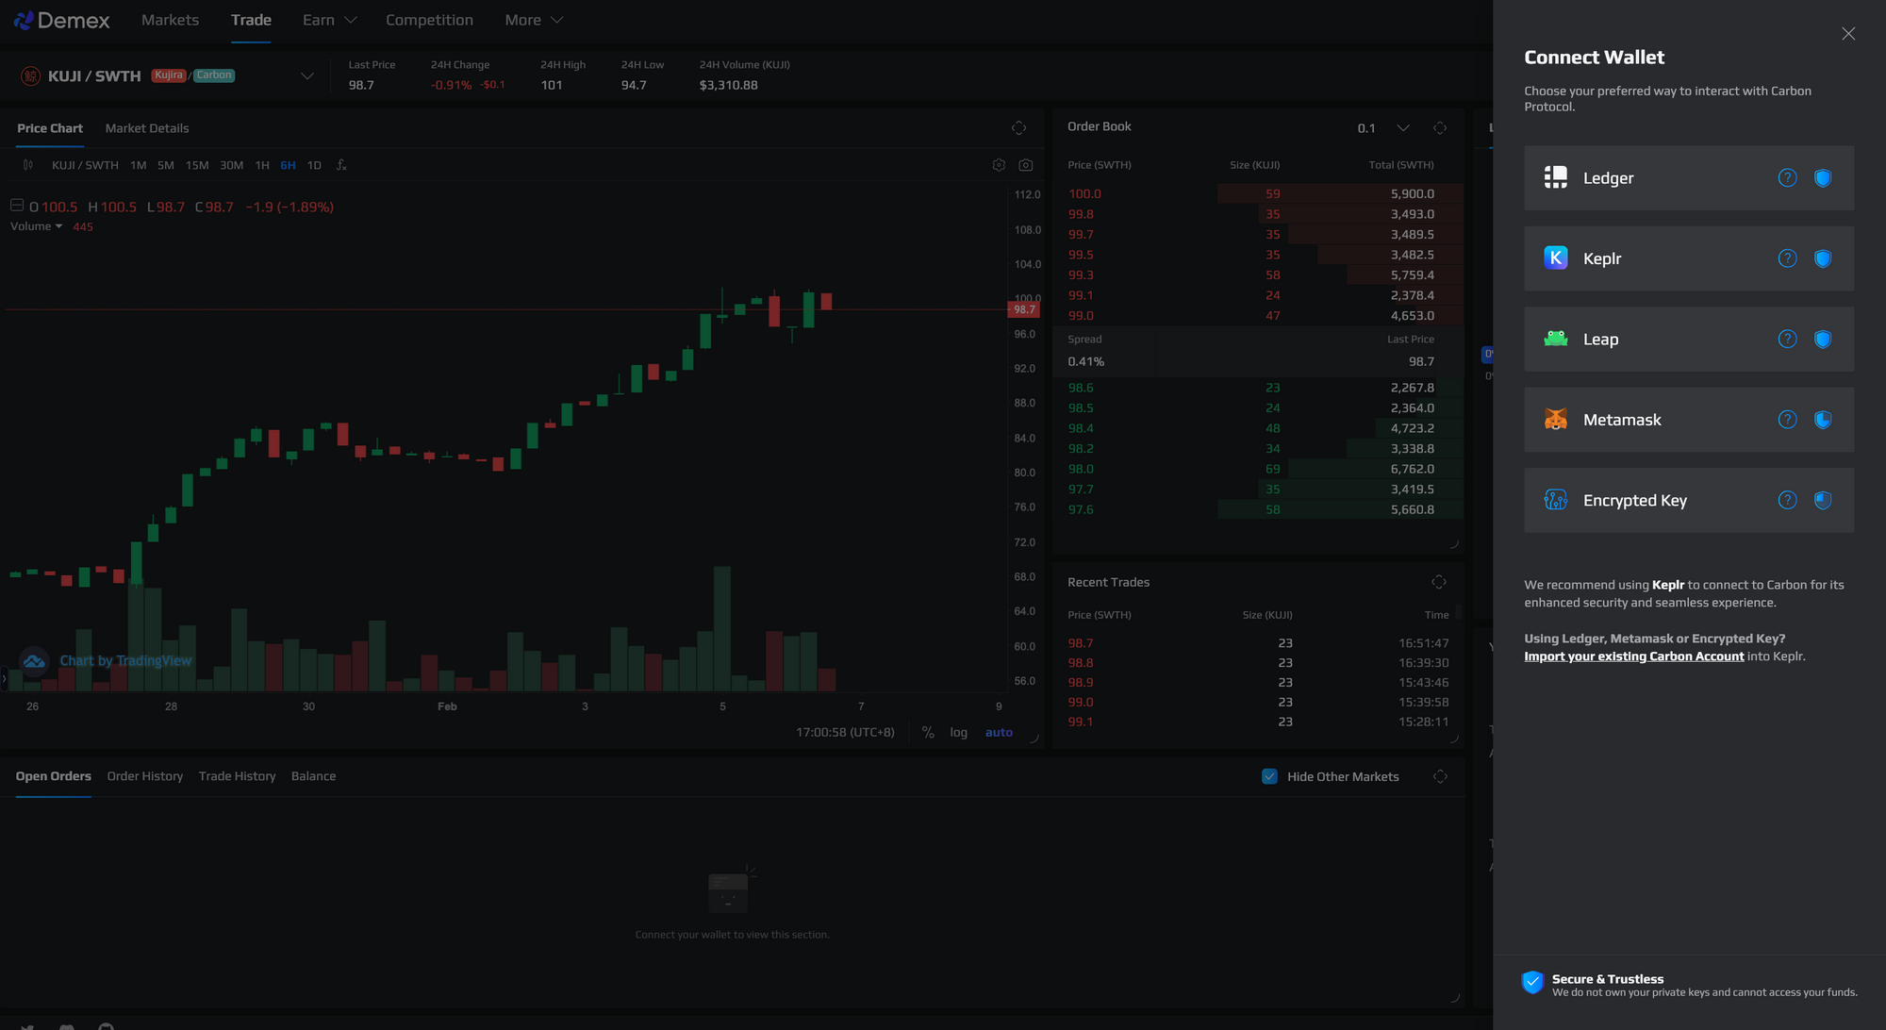Open chart settings gear
Image resolution: width=1886 pixels, height=1030 pixels.
click(x=999, y=165)
